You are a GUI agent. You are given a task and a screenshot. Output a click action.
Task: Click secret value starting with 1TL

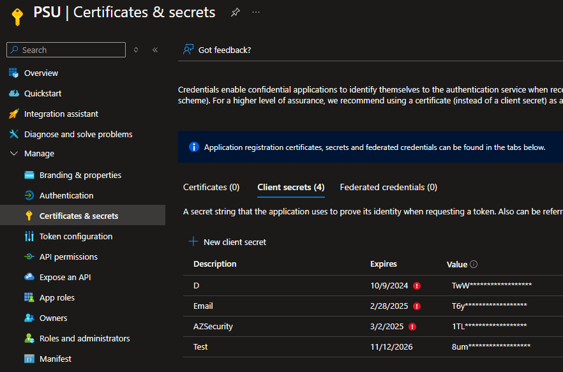pos(489,327)
